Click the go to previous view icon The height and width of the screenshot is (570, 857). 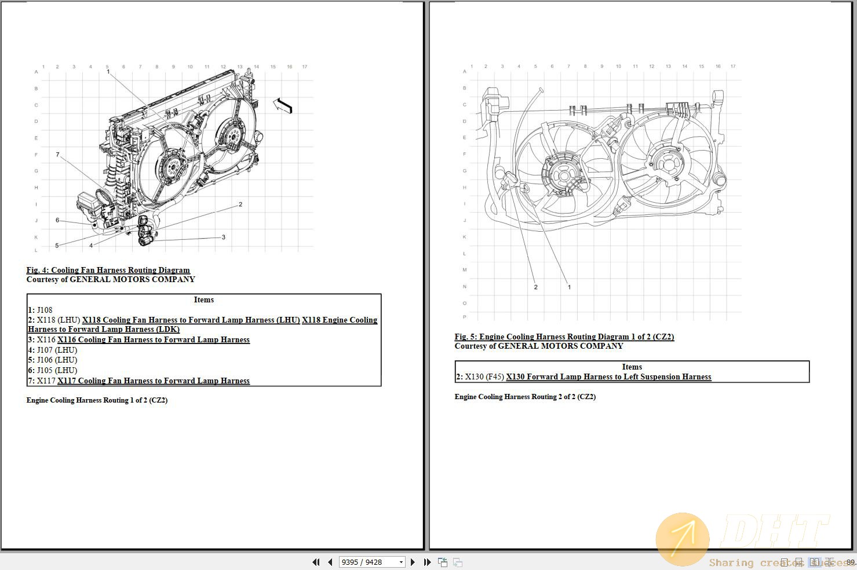point(443,562)
